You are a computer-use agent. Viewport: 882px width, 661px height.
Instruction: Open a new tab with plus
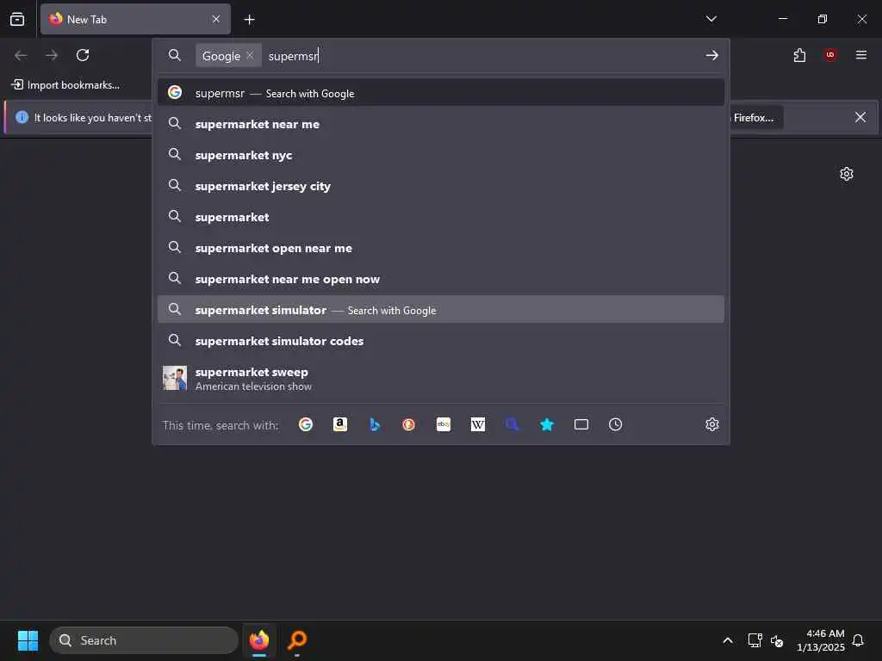[249, 20]
